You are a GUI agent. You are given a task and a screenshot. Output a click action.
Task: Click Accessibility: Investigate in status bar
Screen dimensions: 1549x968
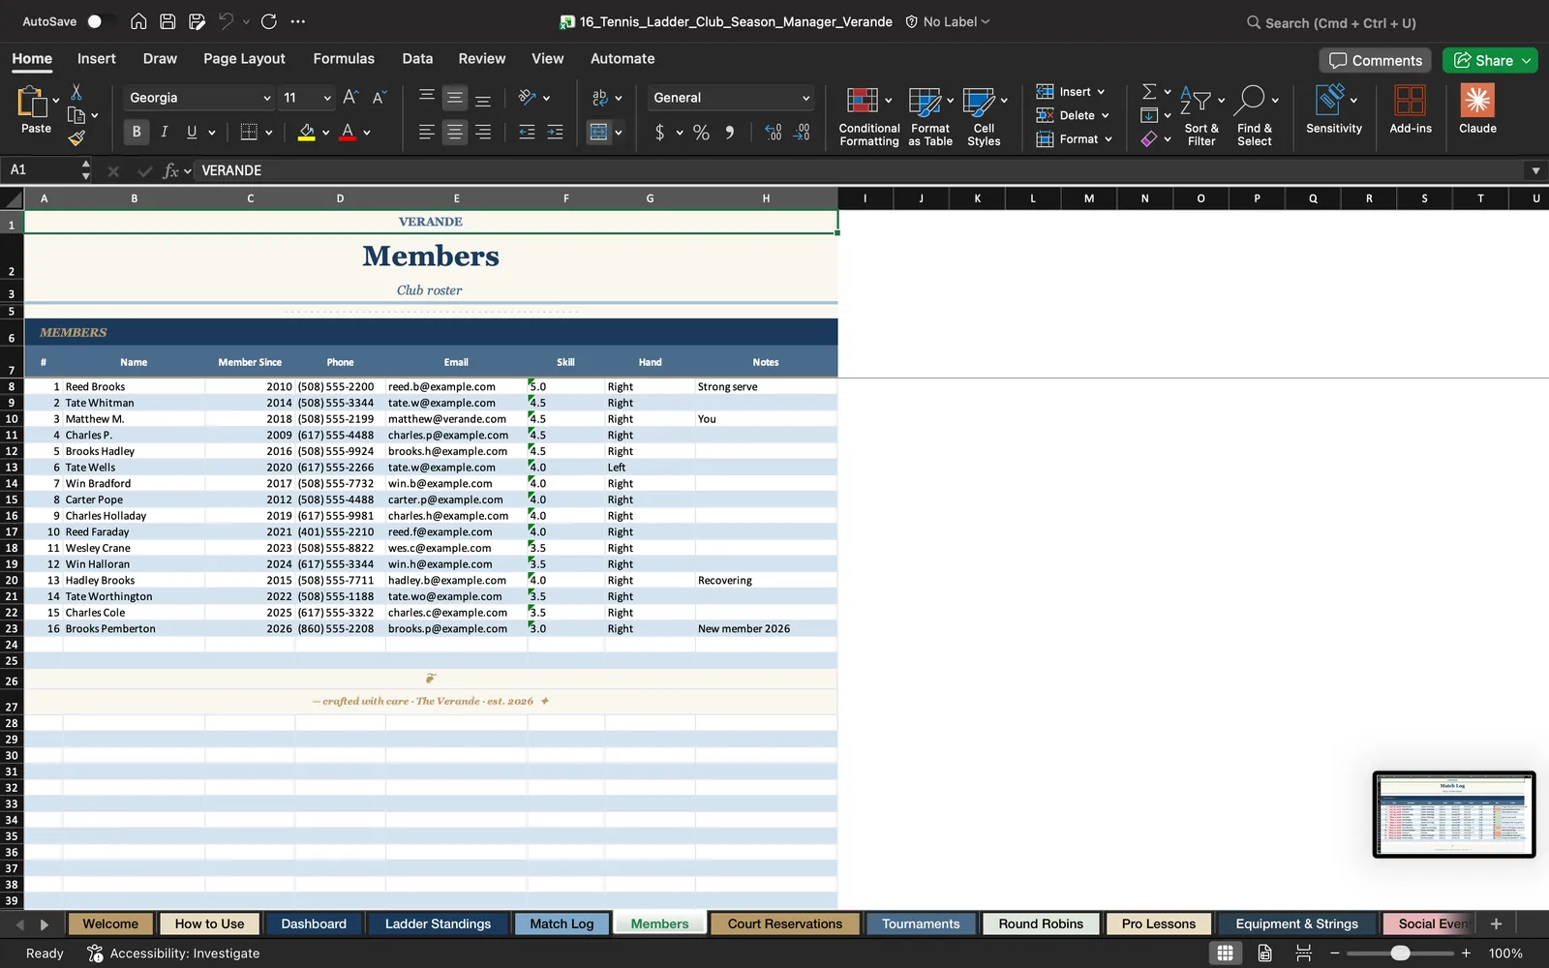(174, 953)
